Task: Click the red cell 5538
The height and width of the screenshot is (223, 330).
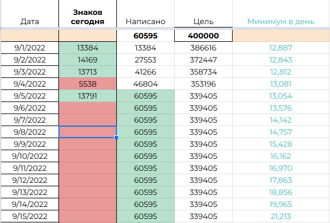Action: 88,84
